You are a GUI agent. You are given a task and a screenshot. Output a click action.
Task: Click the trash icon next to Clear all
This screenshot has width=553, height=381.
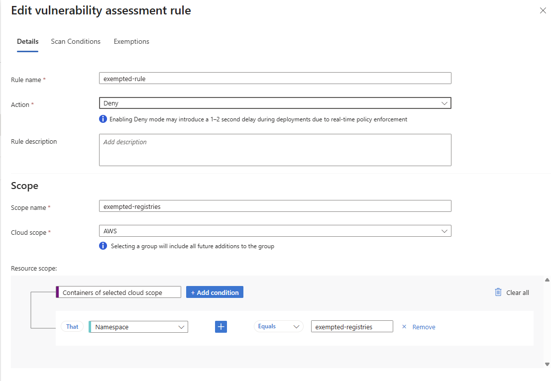pos(498,292)
